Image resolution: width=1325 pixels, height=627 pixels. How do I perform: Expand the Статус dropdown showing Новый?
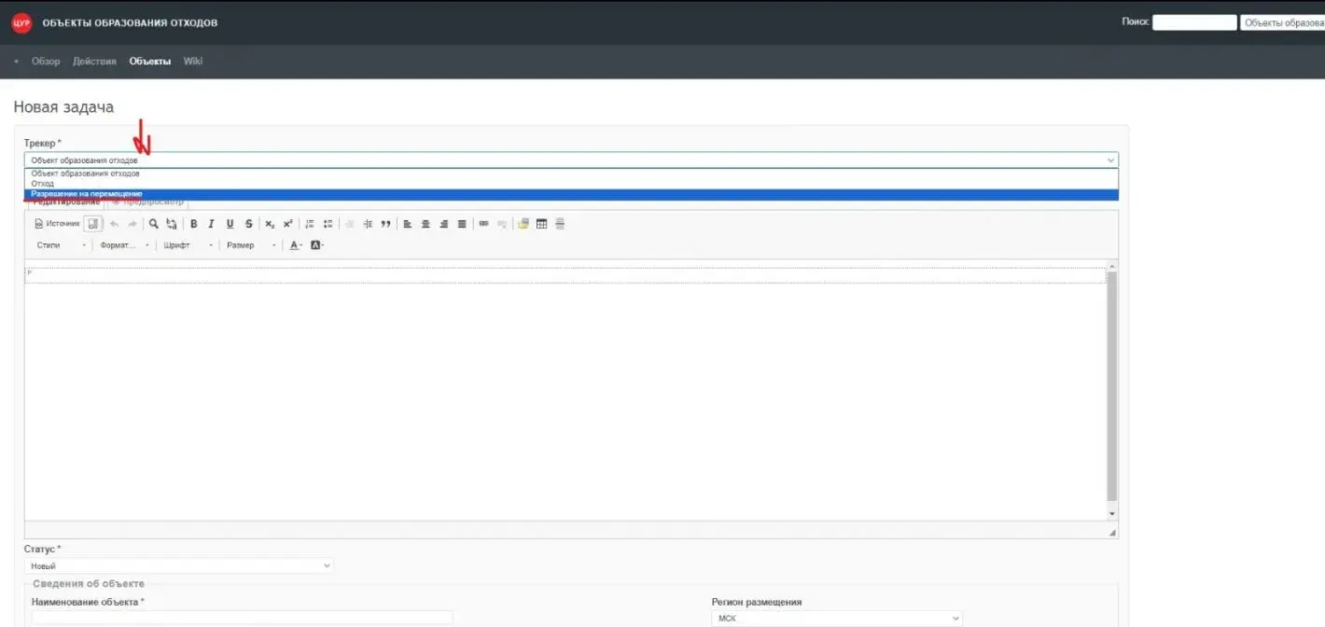pos(179,566)
